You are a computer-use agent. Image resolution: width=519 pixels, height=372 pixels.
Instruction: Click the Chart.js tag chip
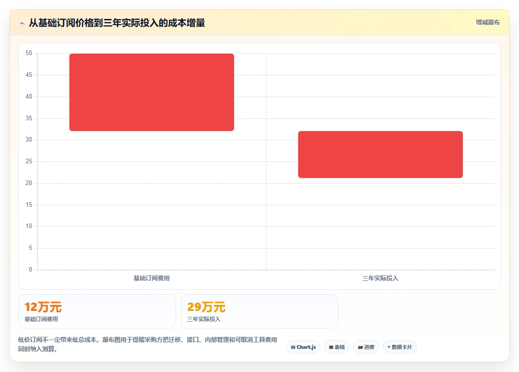303,347
